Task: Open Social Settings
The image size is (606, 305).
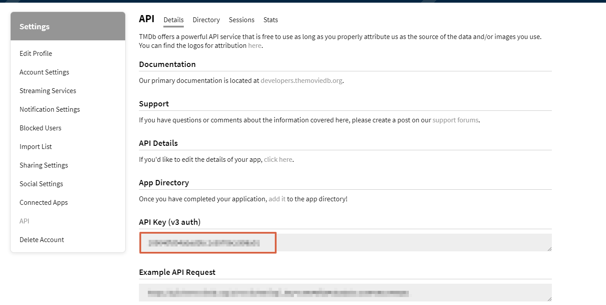Action: coord(41,184)
